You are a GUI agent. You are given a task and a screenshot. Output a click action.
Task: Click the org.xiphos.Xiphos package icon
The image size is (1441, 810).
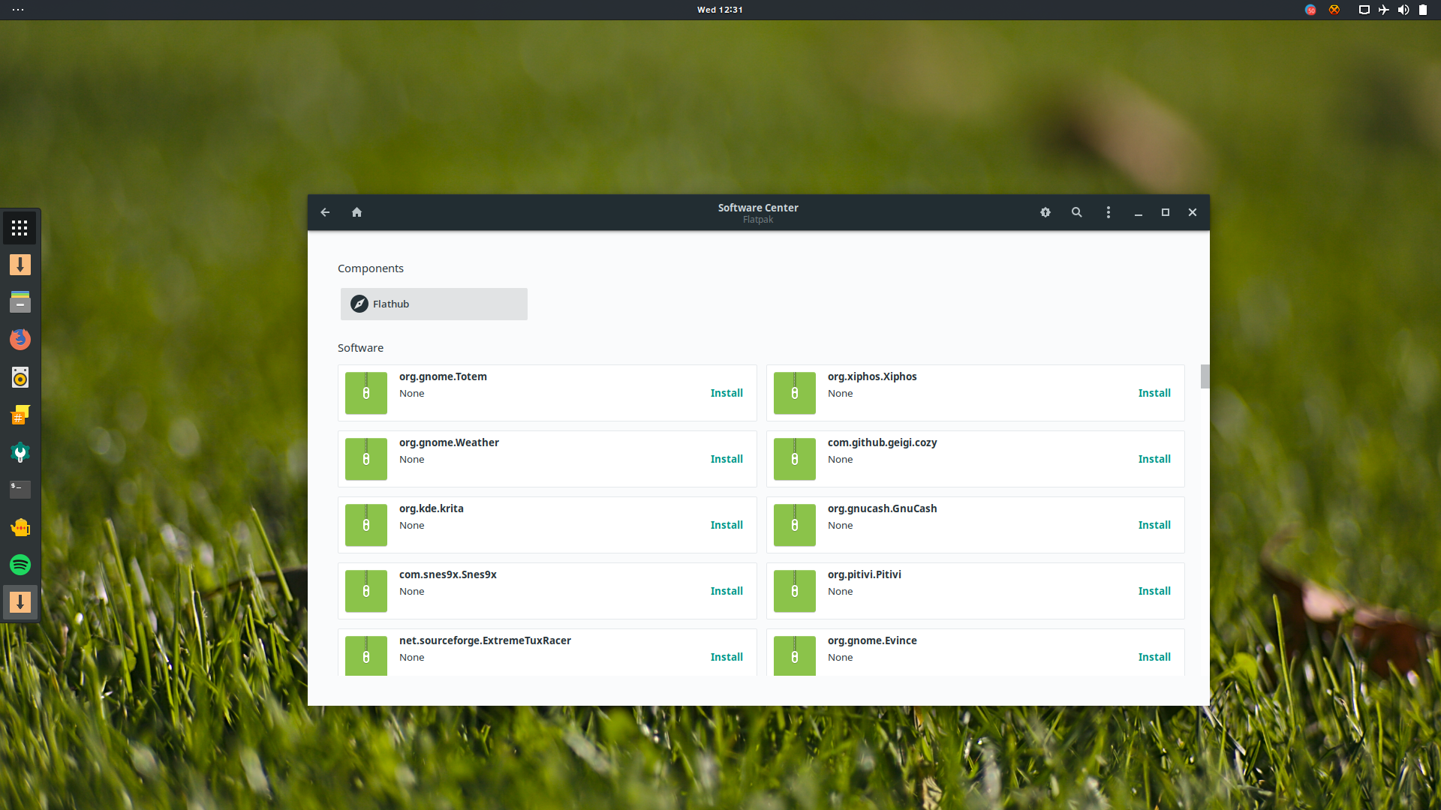coord(795,393)
